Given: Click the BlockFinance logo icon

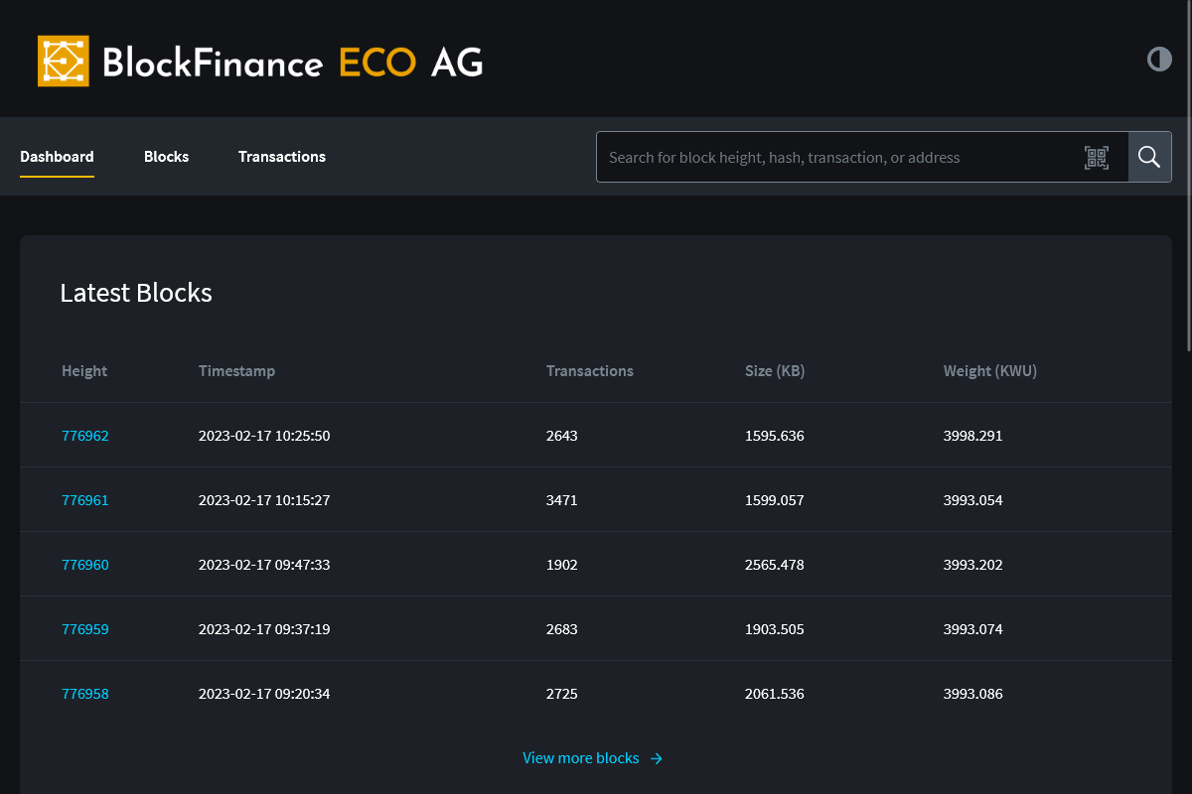Looking at the screenshot, I should [x=64, y=62].
